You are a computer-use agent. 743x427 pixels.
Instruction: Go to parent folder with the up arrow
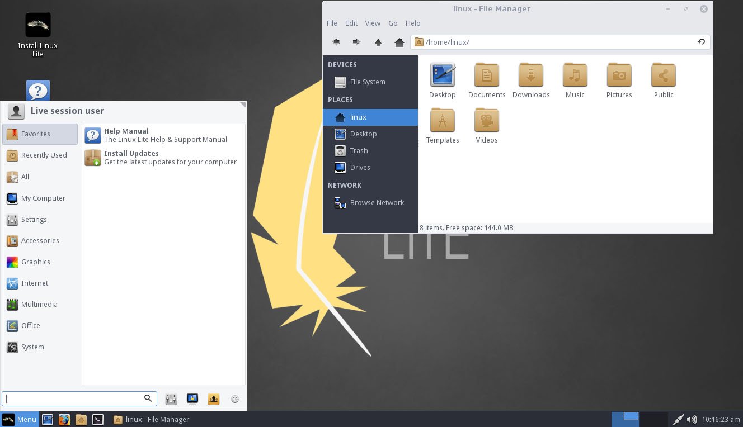coord(378,42)
